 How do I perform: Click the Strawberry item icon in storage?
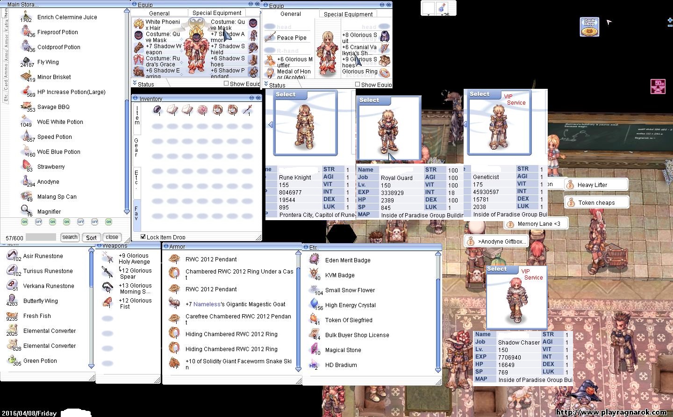27,166
